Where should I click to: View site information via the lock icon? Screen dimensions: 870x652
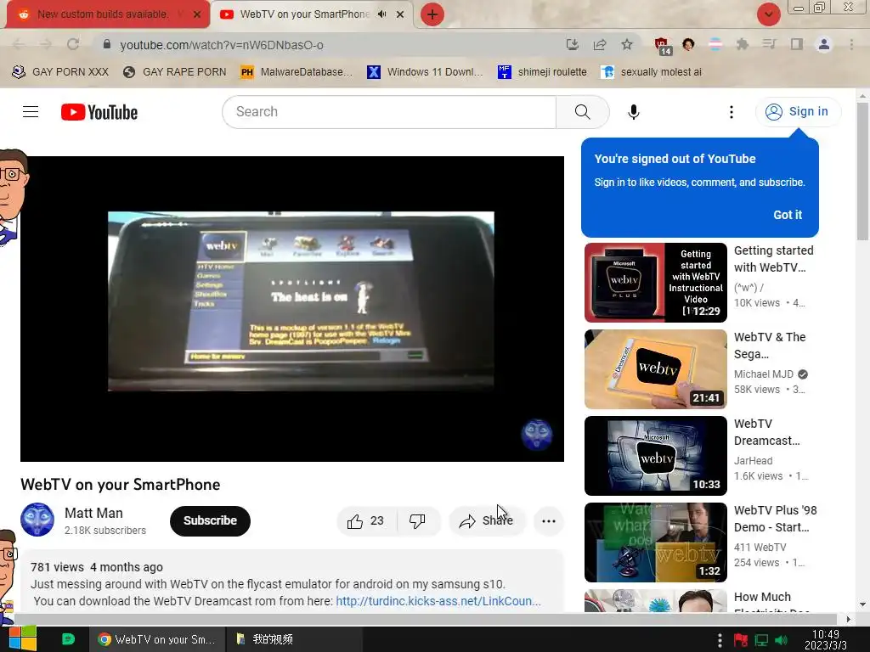pyautogui.click(x=107, y=44)
